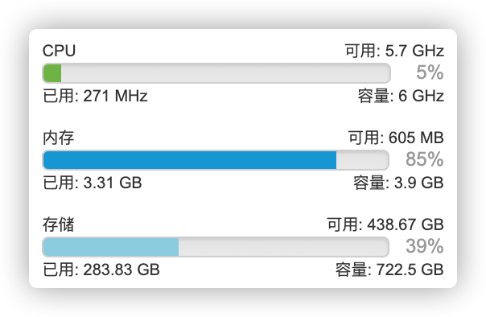The height and width of the screenshot is (317, 486).
Task: Click the 存储 storage heading label
Action: [58, 224]
